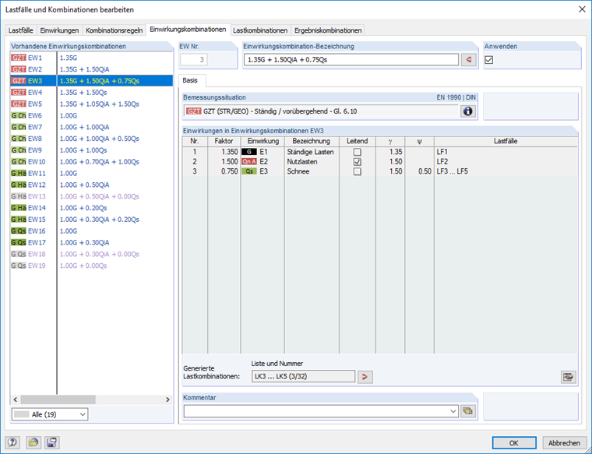Screen dimensions: 592x454
Task: Select EW10 1.00G + 0.70QiA + 1.00Qs
Action: click(x=91, y=161)
